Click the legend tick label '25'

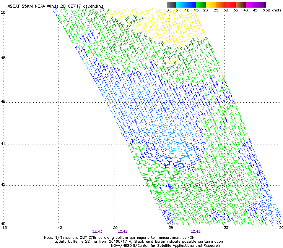click(x=216, y=10)
